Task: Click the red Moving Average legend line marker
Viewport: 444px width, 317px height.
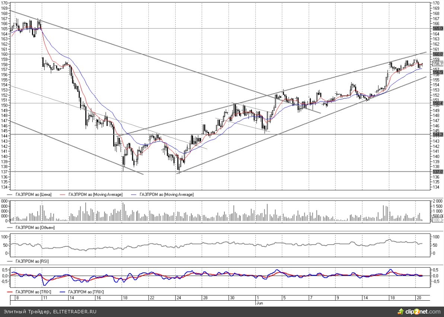Action: (62, 194)
